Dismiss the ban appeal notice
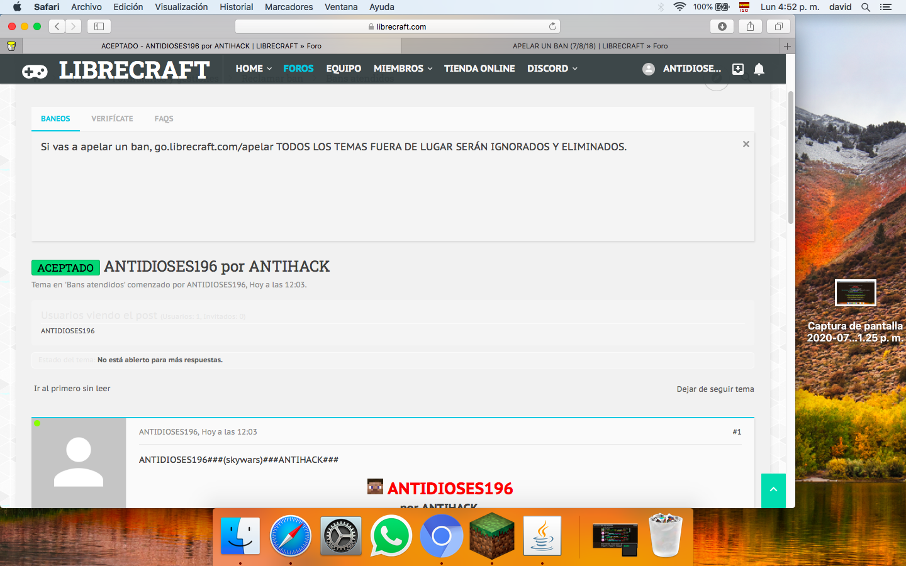Image resolution: width=906 pixels, height=566 pixels. pyautogui.click(x=746, y=144)
